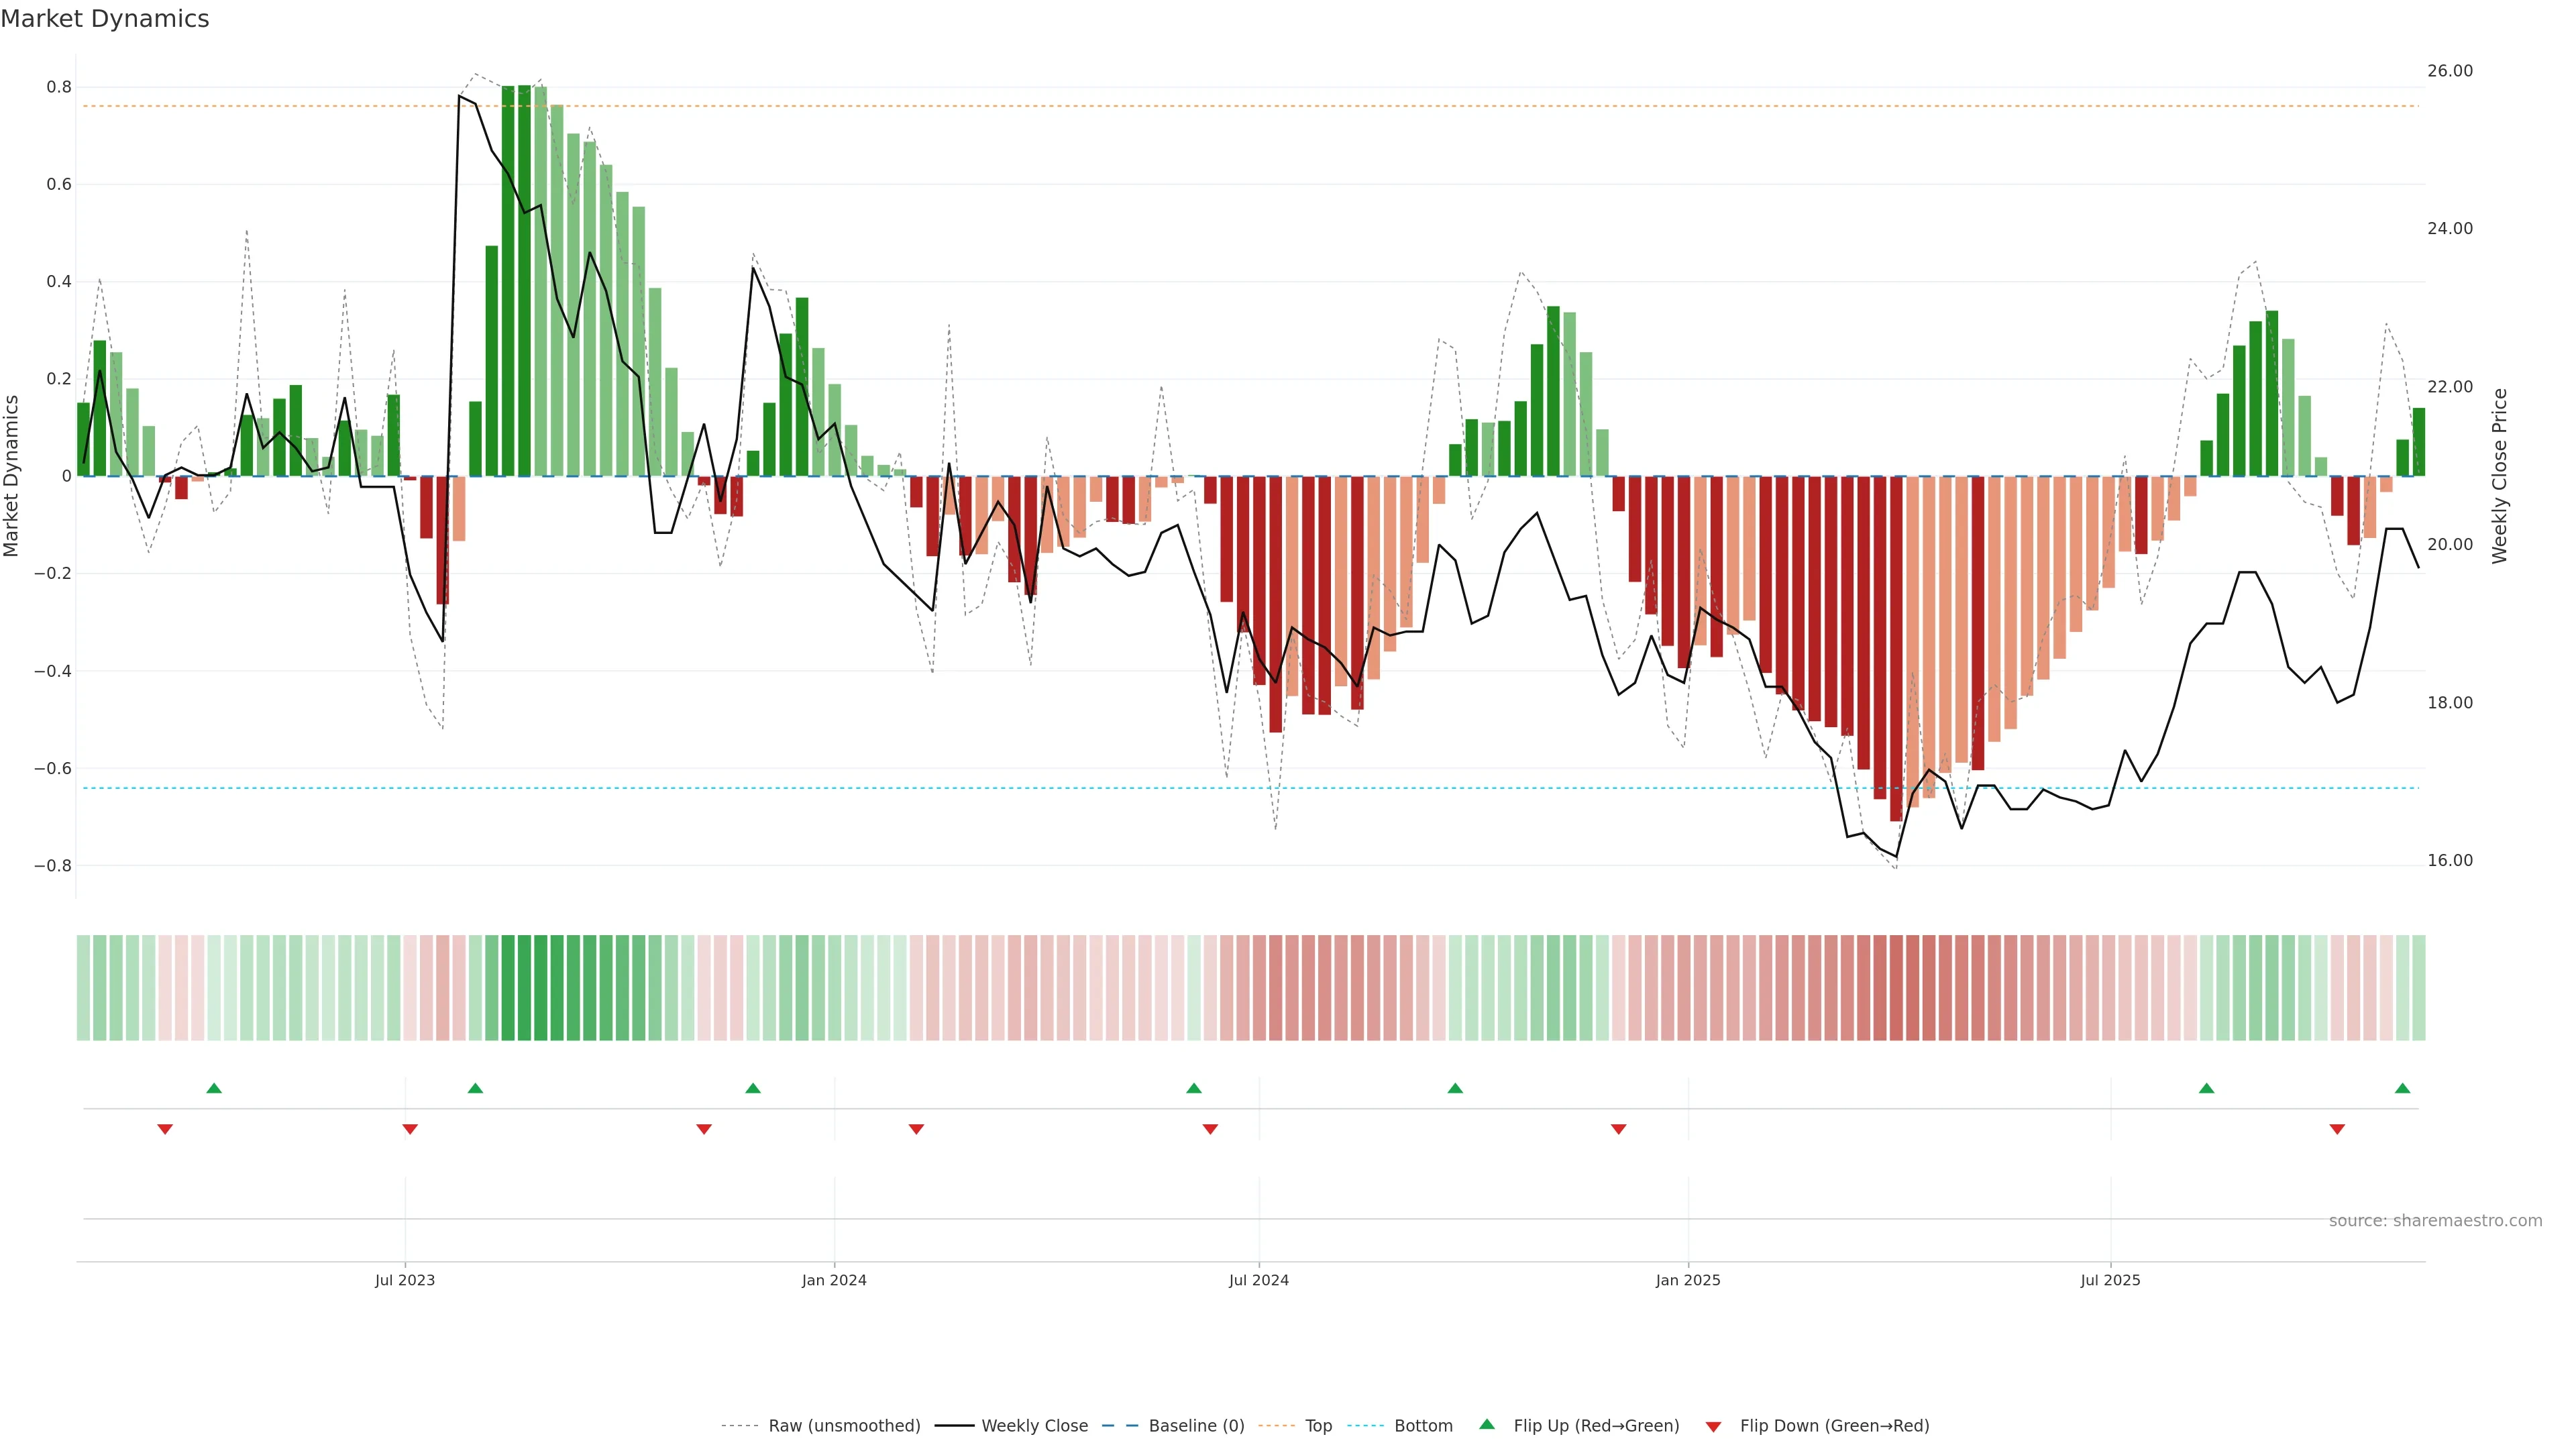The image size is (2576, 1449).
Task: Select the Jul 2023 x-axis label
Action: point(405,1280)
